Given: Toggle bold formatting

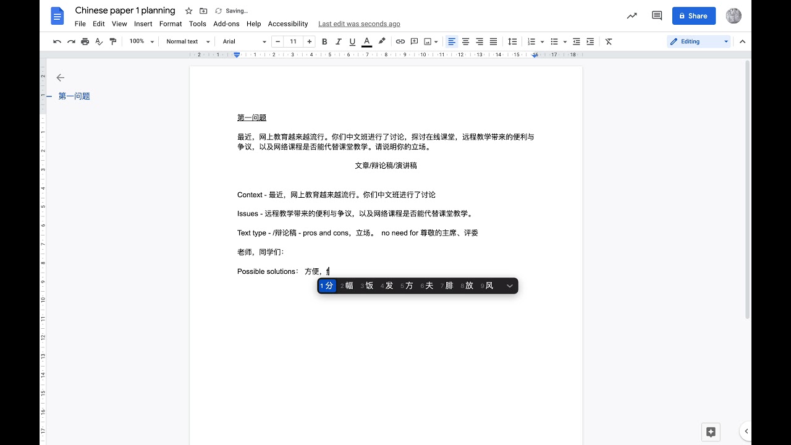Looking at the screenshot, I should pyautogui.click(x=324, y=41).
